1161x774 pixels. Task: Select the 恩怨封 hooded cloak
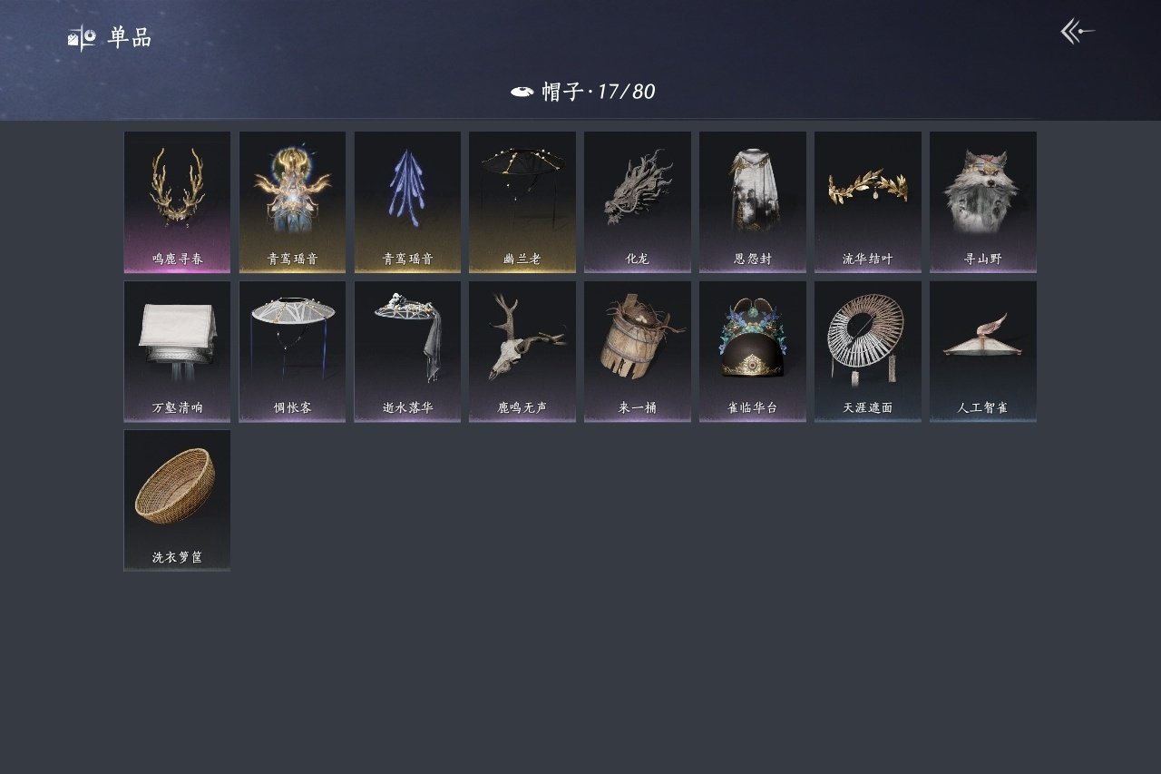tap(753, 202)
